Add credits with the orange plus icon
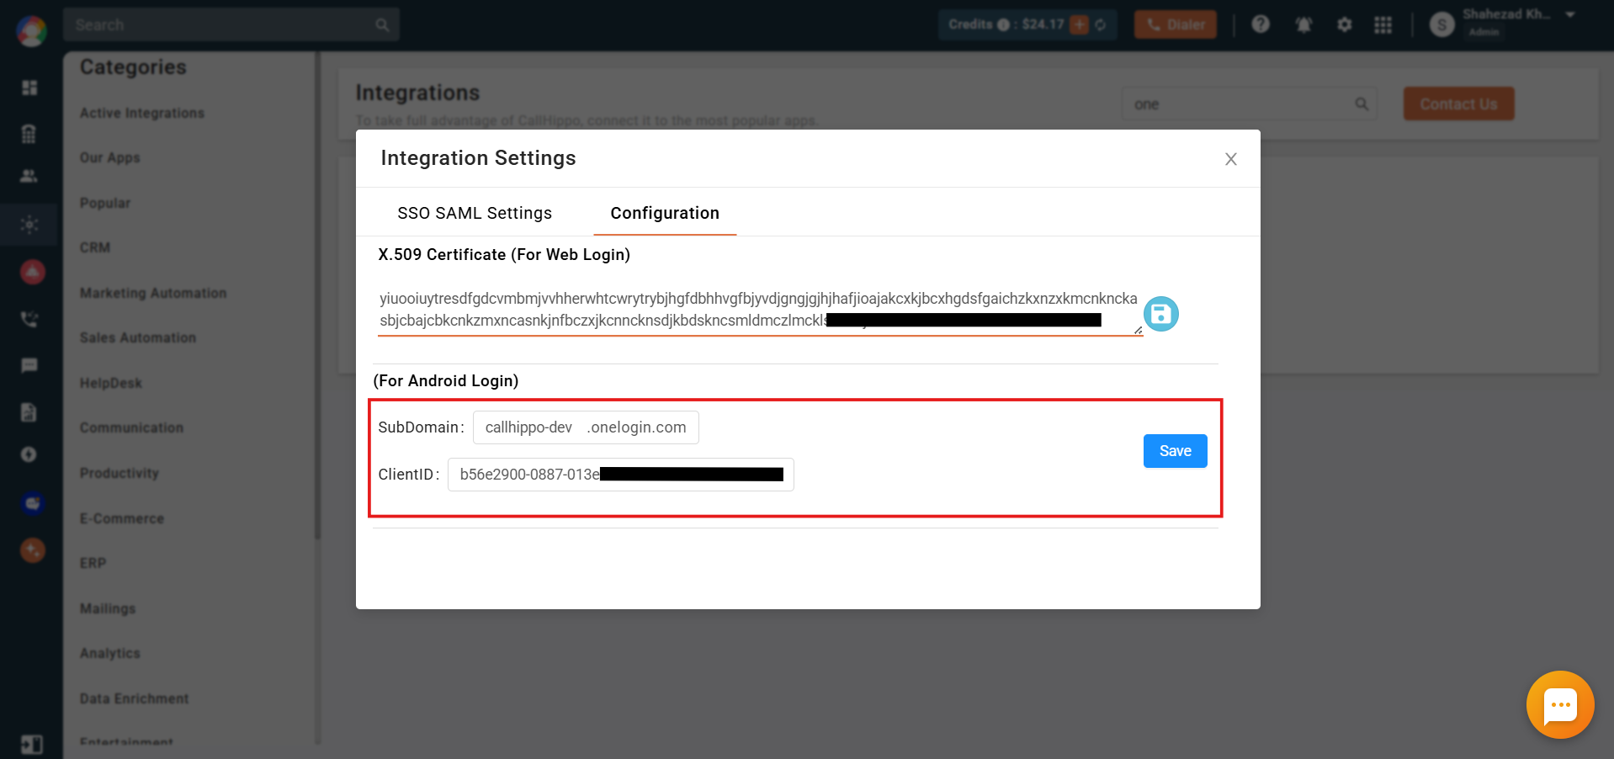Screen dimensions: 1614x759 tap(1080, 24)
